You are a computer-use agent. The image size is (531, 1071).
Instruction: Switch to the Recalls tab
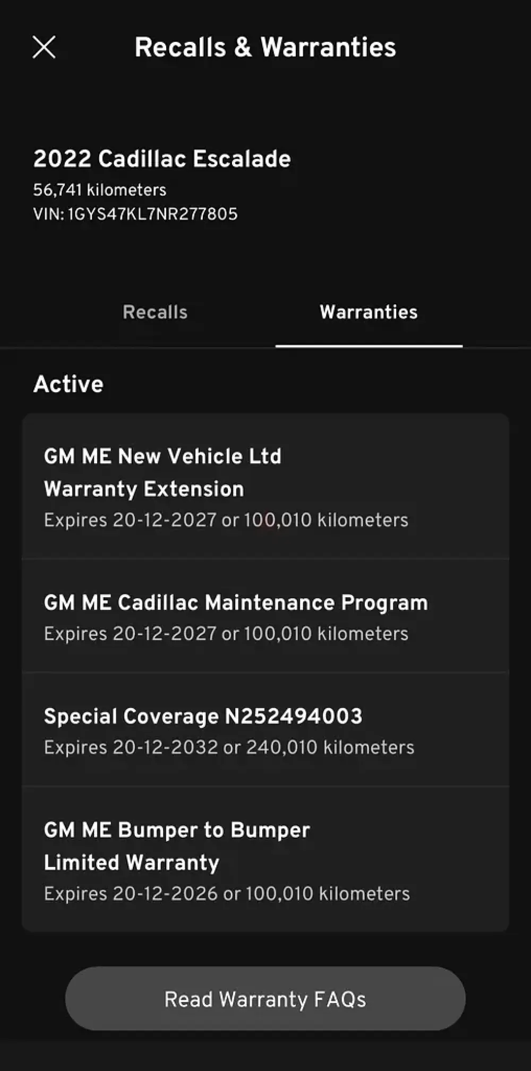[x=155, y=312]
